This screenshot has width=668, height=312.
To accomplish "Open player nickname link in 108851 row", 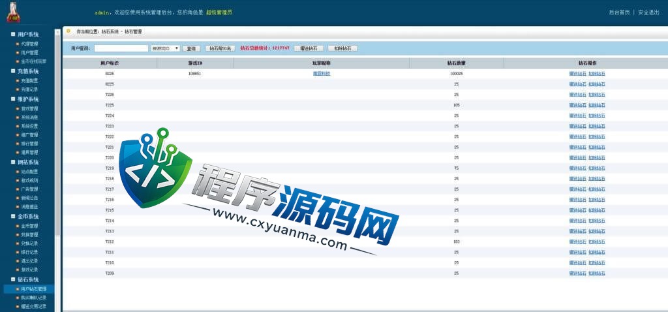I will [322, 73].
